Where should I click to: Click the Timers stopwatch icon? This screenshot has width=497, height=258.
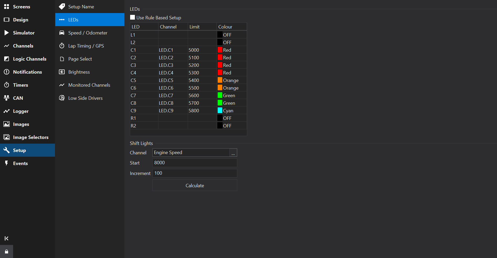pos(7,85)
